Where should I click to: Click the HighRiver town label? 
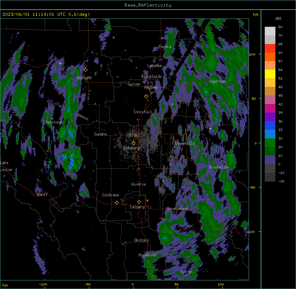tap(148, 255)
